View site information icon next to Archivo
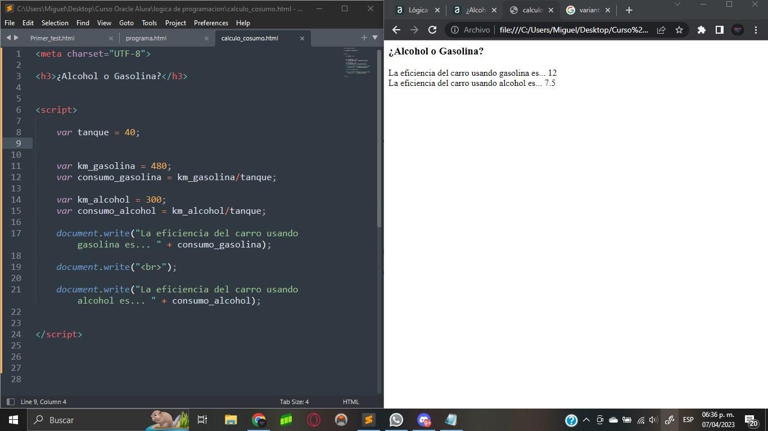 tap(454, 30)
